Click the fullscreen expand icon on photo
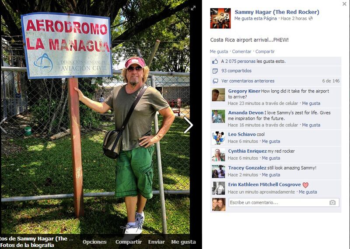 [x=193, y=8]
